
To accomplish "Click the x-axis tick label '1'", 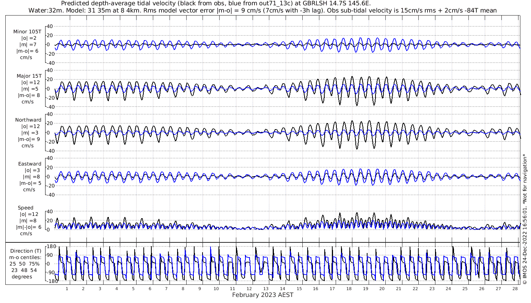I will coord(67,289).
